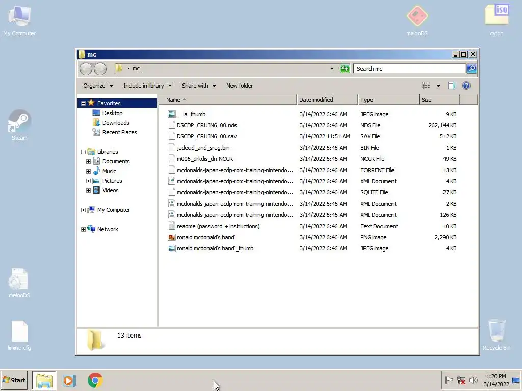Select the 126 KB XML Document row
Screen dimensions: 522x391
pyautogui.click(x=312, y=215)
